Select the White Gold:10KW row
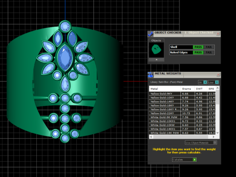This screenshot has height=177, width=236. [182, 125]
